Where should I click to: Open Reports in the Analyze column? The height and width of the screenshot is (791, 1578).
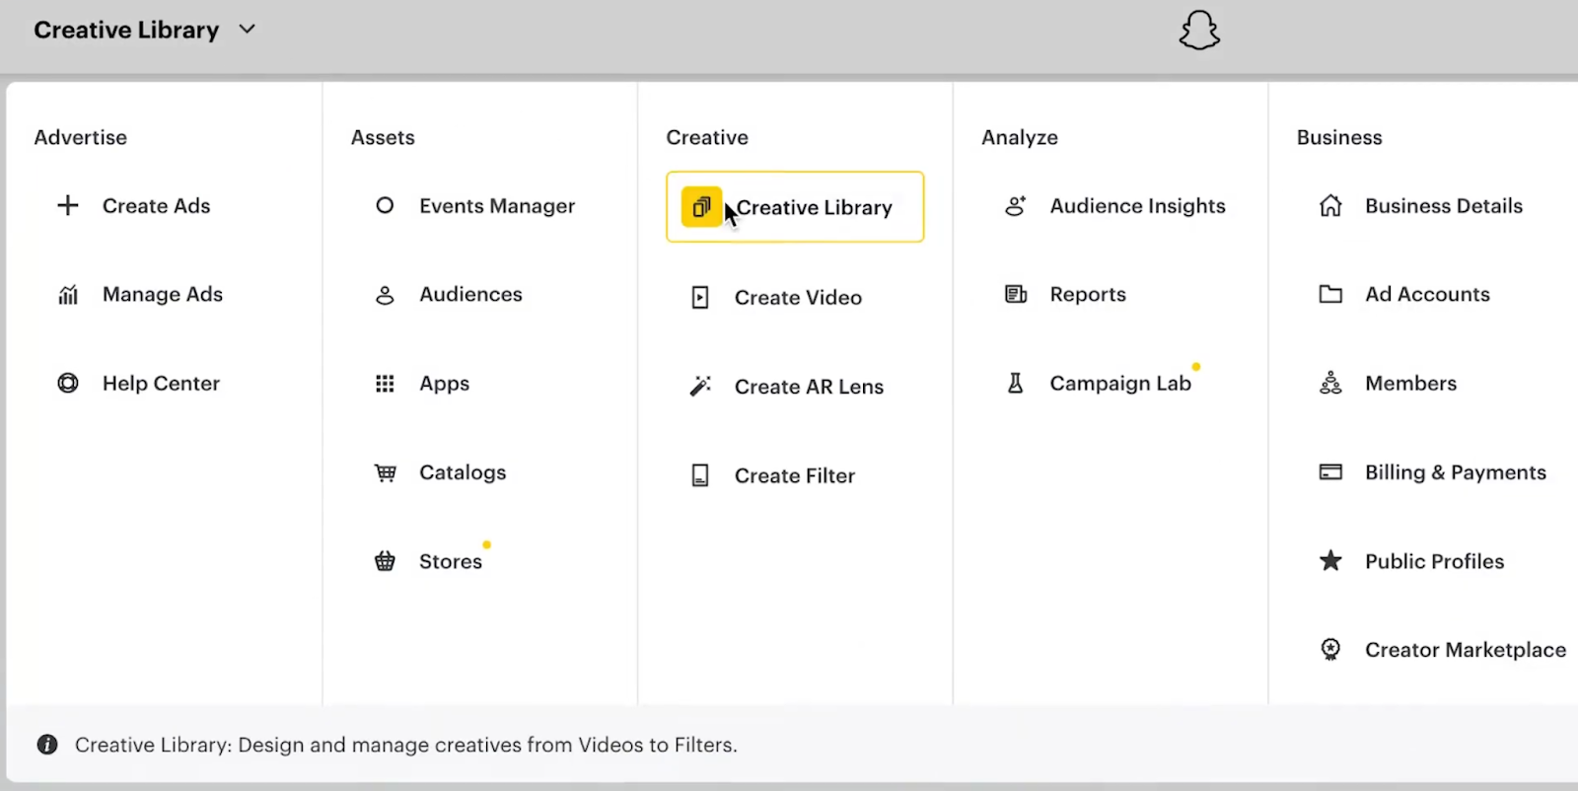1087,295
